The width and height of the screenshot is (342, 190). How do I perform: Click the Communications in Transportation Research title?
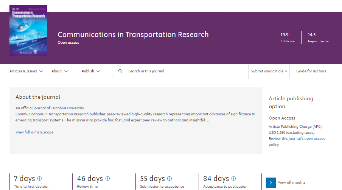tap(133, 35)
